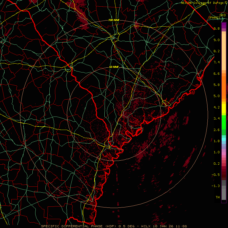
Task: Click the "KCLX 10 JAN 26 11:08" timestamp
Action: click(x=164, y=226)
